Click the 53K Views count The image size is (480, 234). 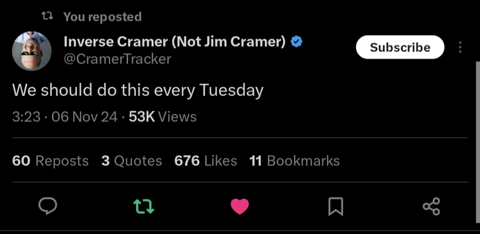pos(163,117)
